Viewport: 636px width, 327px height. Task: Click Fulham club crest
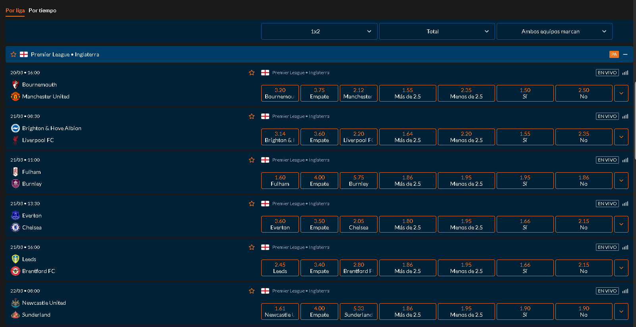[x=15, y=172]
